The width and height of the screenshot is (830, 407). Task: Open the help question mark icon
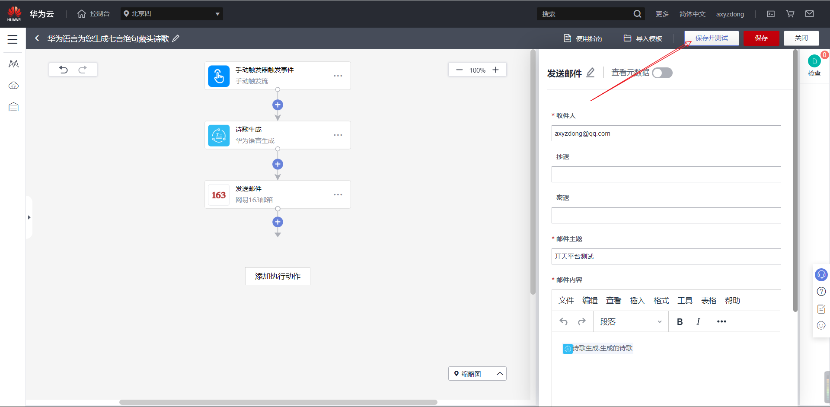click(x=821, y=292)
